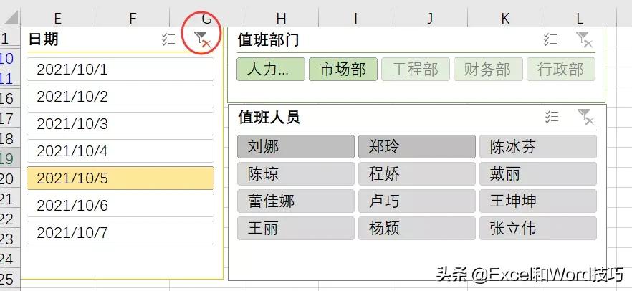Select the row header ending in 21
632x291 pixels.
(10, 199)
